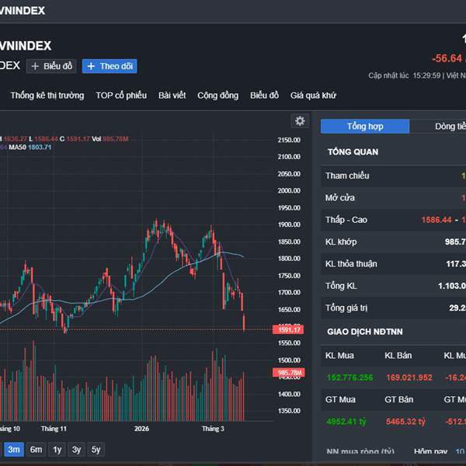Click the KL thỏa thuận row
The image size is (466, 466).
coord(394,264)
